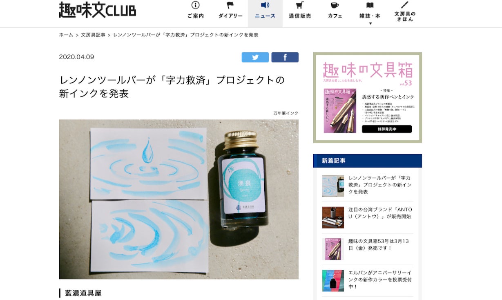Open 趣味の文具箱 vol.53 magazine banner
The width and height of the screenshot is (502, 300).
[x=368, y=98]
